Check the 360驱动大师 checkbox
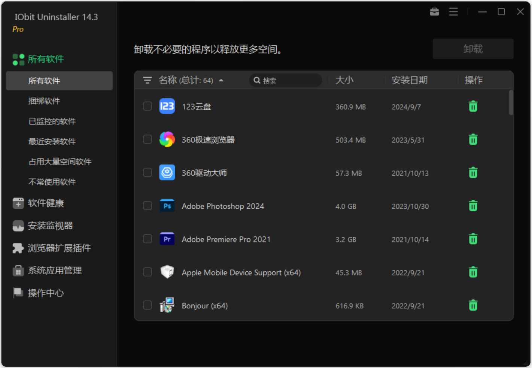Image resolution: width=532 pixels, height=368 pixels. coord(148,173)
